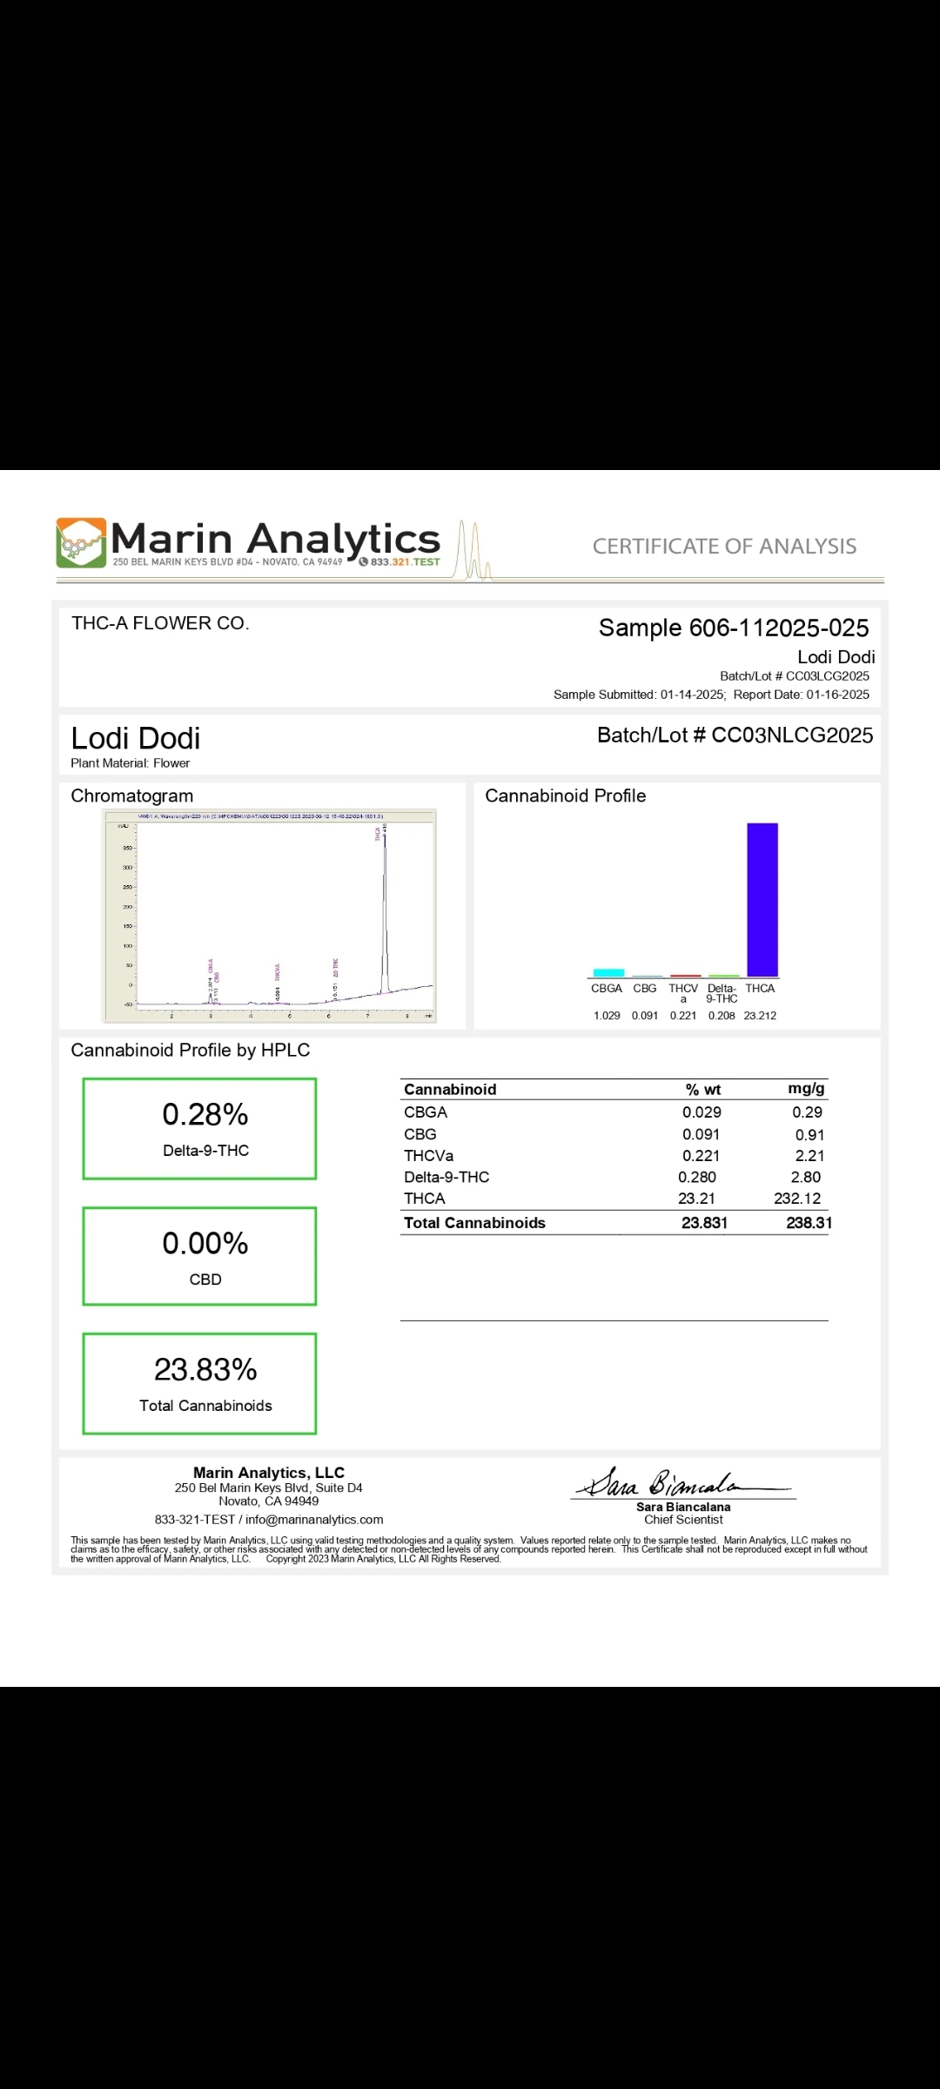Tap the "Delta- 9-THC" axis label under the chart
Screen dimensions: 940x2089
(x=722, y=993)
